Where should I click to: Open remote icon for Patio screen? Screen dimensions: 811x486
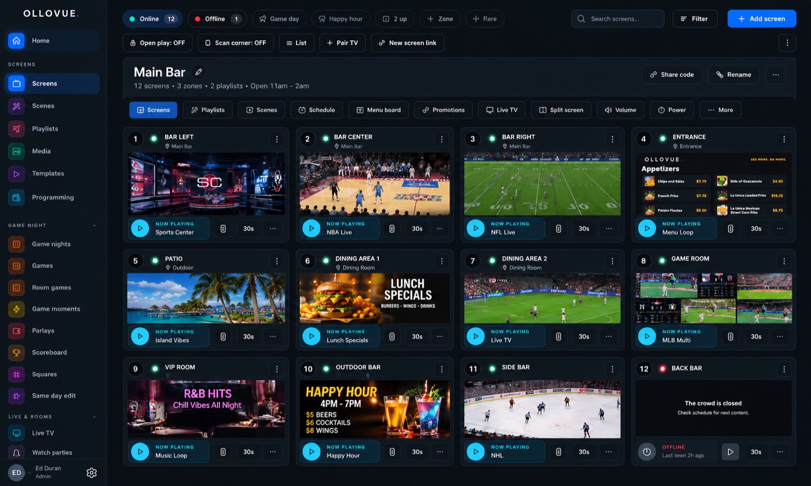tap(223, 337)
